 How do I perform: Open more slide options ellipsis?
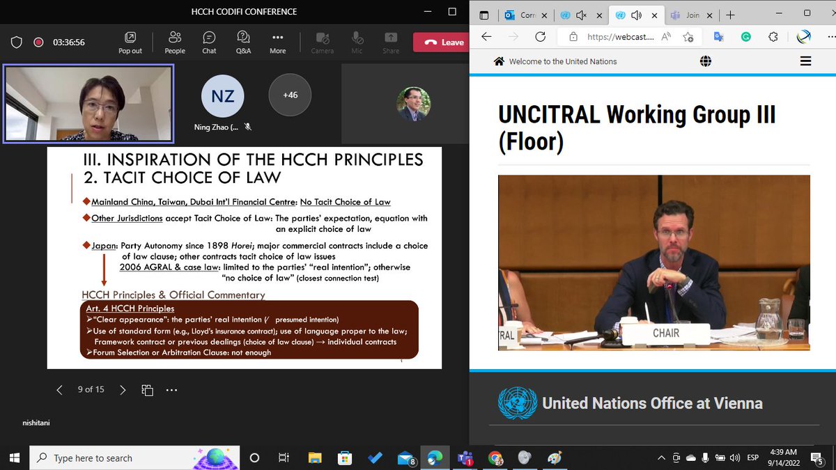click(171, 390)
